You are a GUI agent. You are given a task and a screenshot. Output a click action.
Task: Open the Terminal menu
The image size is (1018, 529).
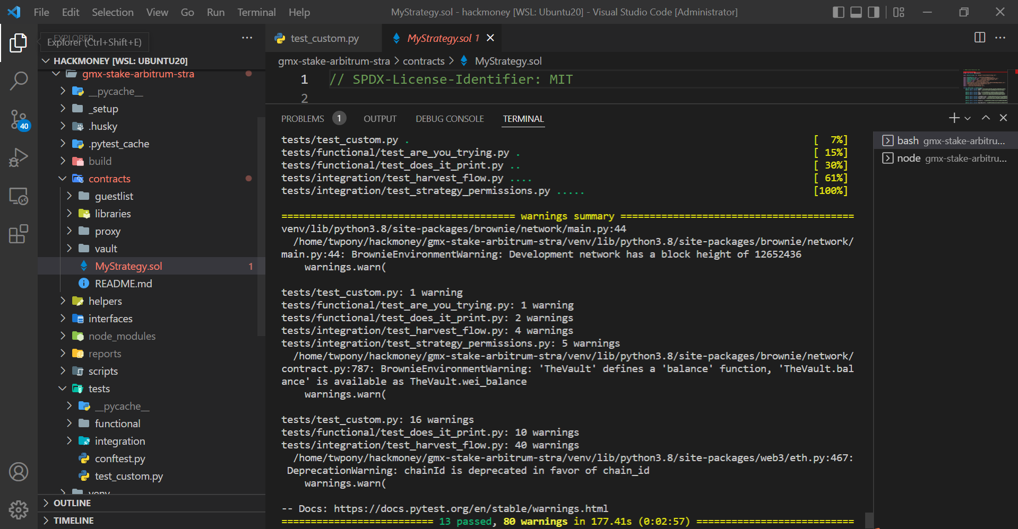coord(256,12)
